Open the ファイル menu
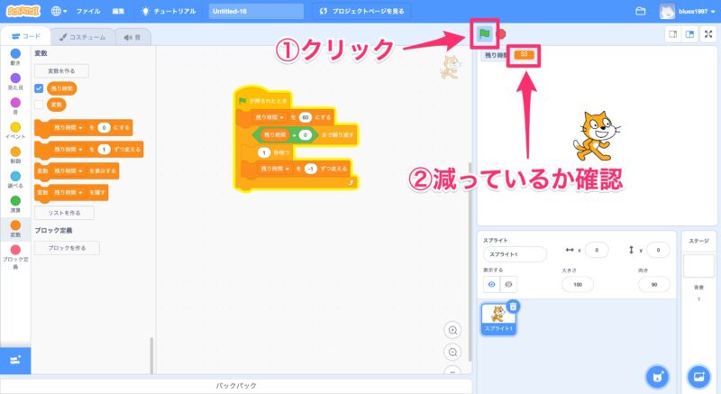The height and width of the screenshot is (394, 721). coord(88,12)
